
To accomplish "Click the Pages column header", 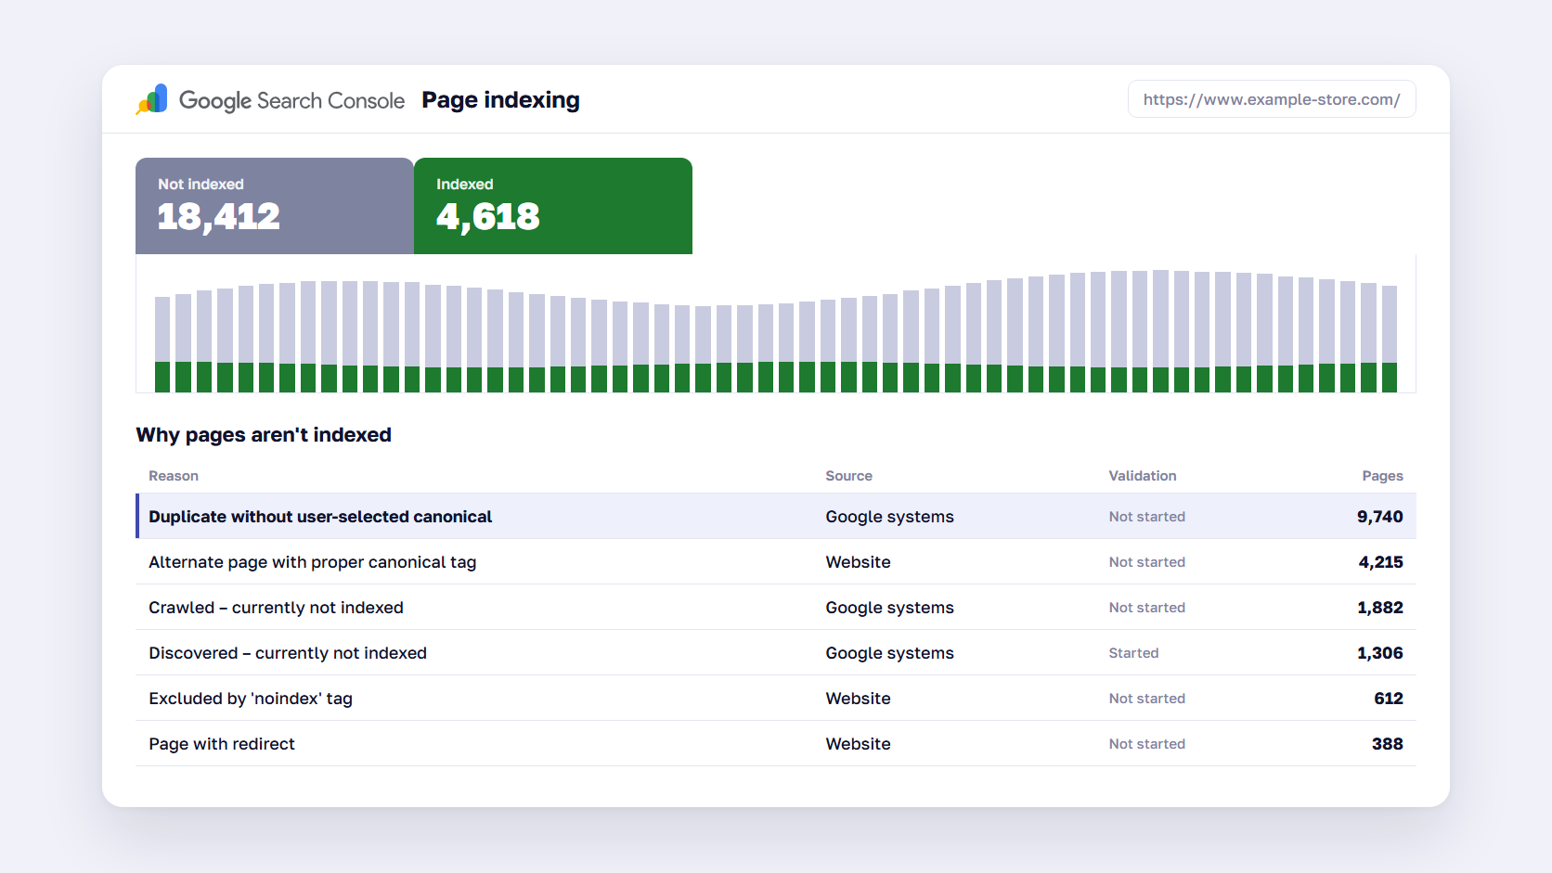I will 1383,476.
